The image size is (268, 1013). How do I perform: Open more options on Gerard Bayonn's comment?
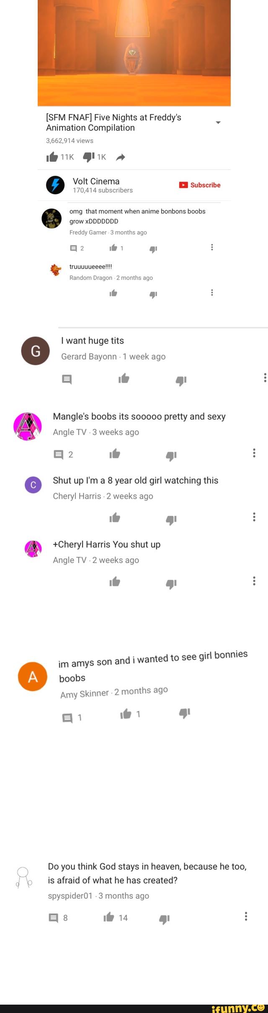265,378
